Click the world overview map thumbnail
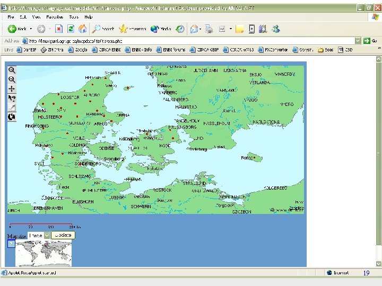The height and width of the screenshot is (286, 382). tap(44, 253)
